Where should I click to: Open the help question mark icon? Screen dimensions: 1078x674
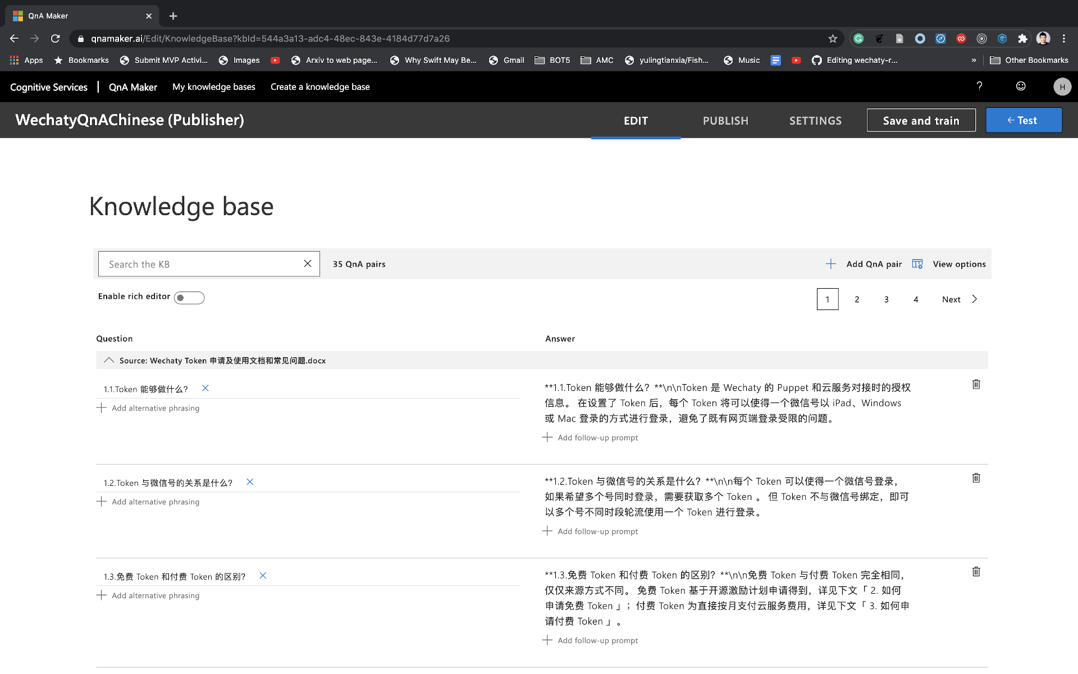[x=979, y=86]
